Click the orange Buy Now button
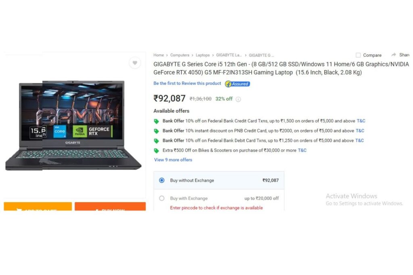Viewport: 413px width, 275px height. (x=110, y=207)
